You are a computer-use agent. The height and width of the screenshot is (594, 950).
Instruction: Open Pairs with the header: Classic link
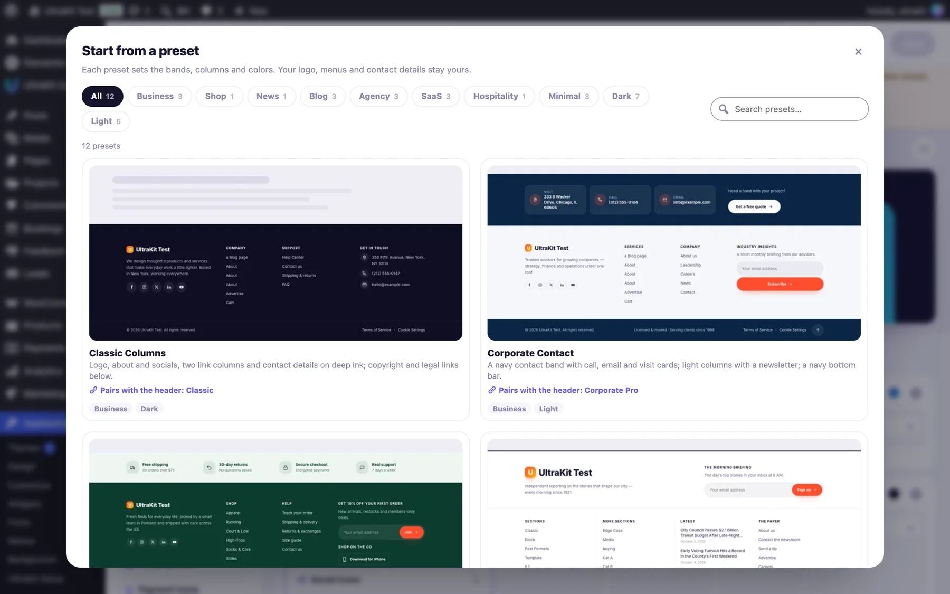(157, 390)
